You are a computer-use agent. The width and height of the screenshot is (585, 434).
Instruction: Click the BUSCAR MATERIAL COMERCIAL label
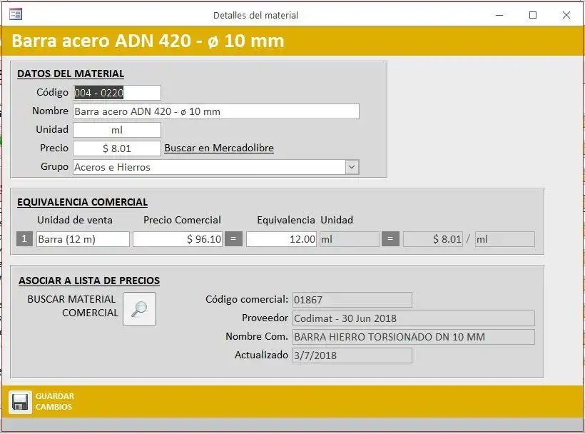tap(72, 306)
